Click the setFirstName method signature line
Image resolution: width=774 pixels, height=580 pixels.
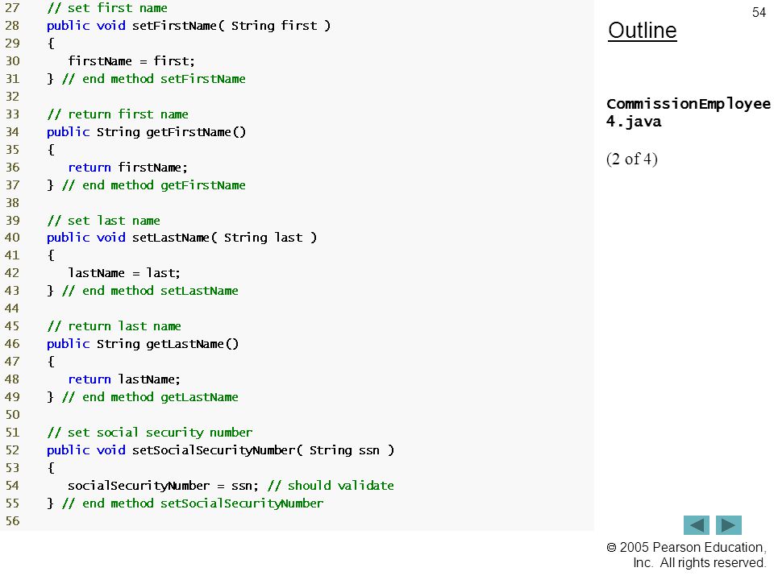189,26
